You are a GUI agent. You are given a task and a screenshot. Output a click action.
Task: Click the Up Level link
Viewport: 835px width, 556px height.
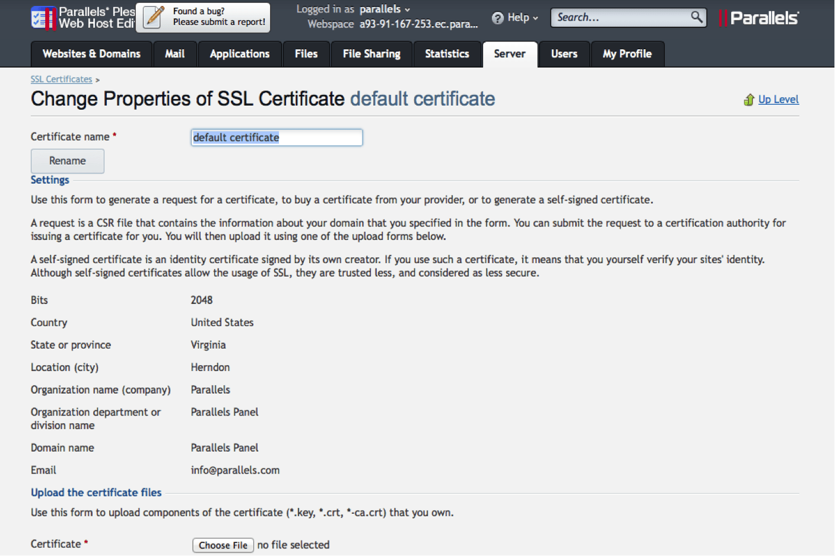pos(778,100)
